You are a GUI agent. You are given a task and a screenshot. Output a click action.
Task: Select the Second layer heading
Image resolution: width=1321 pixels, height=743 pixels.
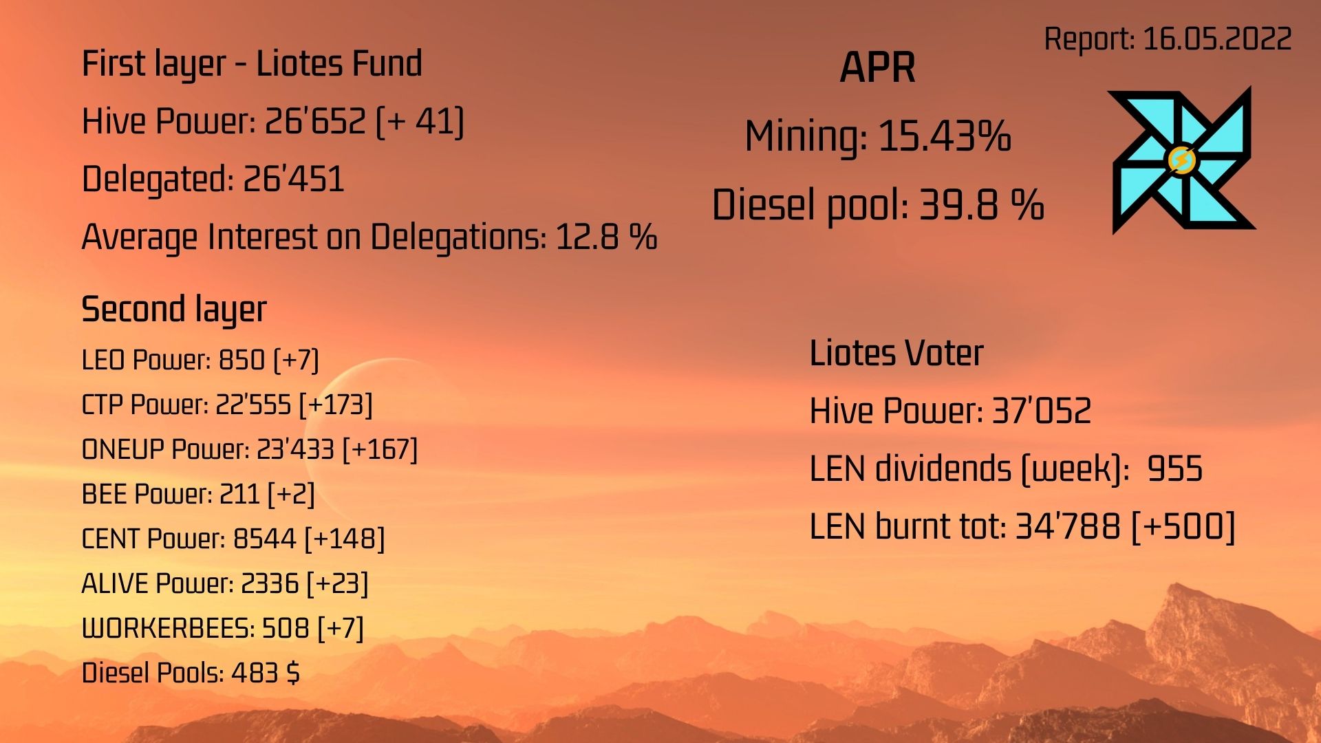[x=174, y=310]
